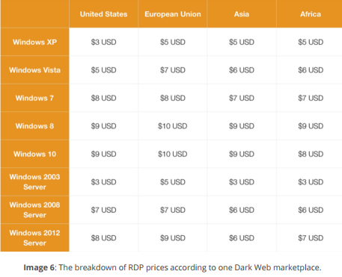Click Windows 2008 Server European Union price cell

[173, 210]
